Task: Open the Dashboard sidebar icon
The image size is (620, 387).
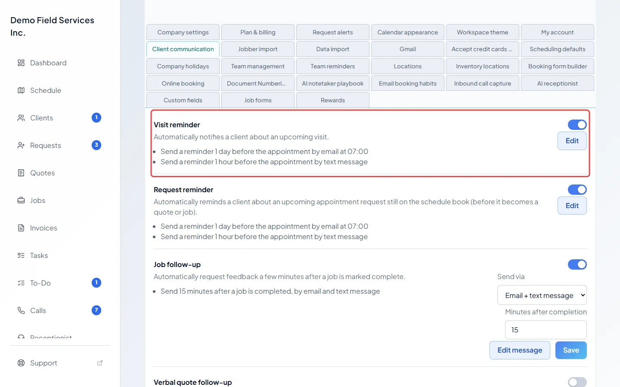Action: click(x=21, y=63)
